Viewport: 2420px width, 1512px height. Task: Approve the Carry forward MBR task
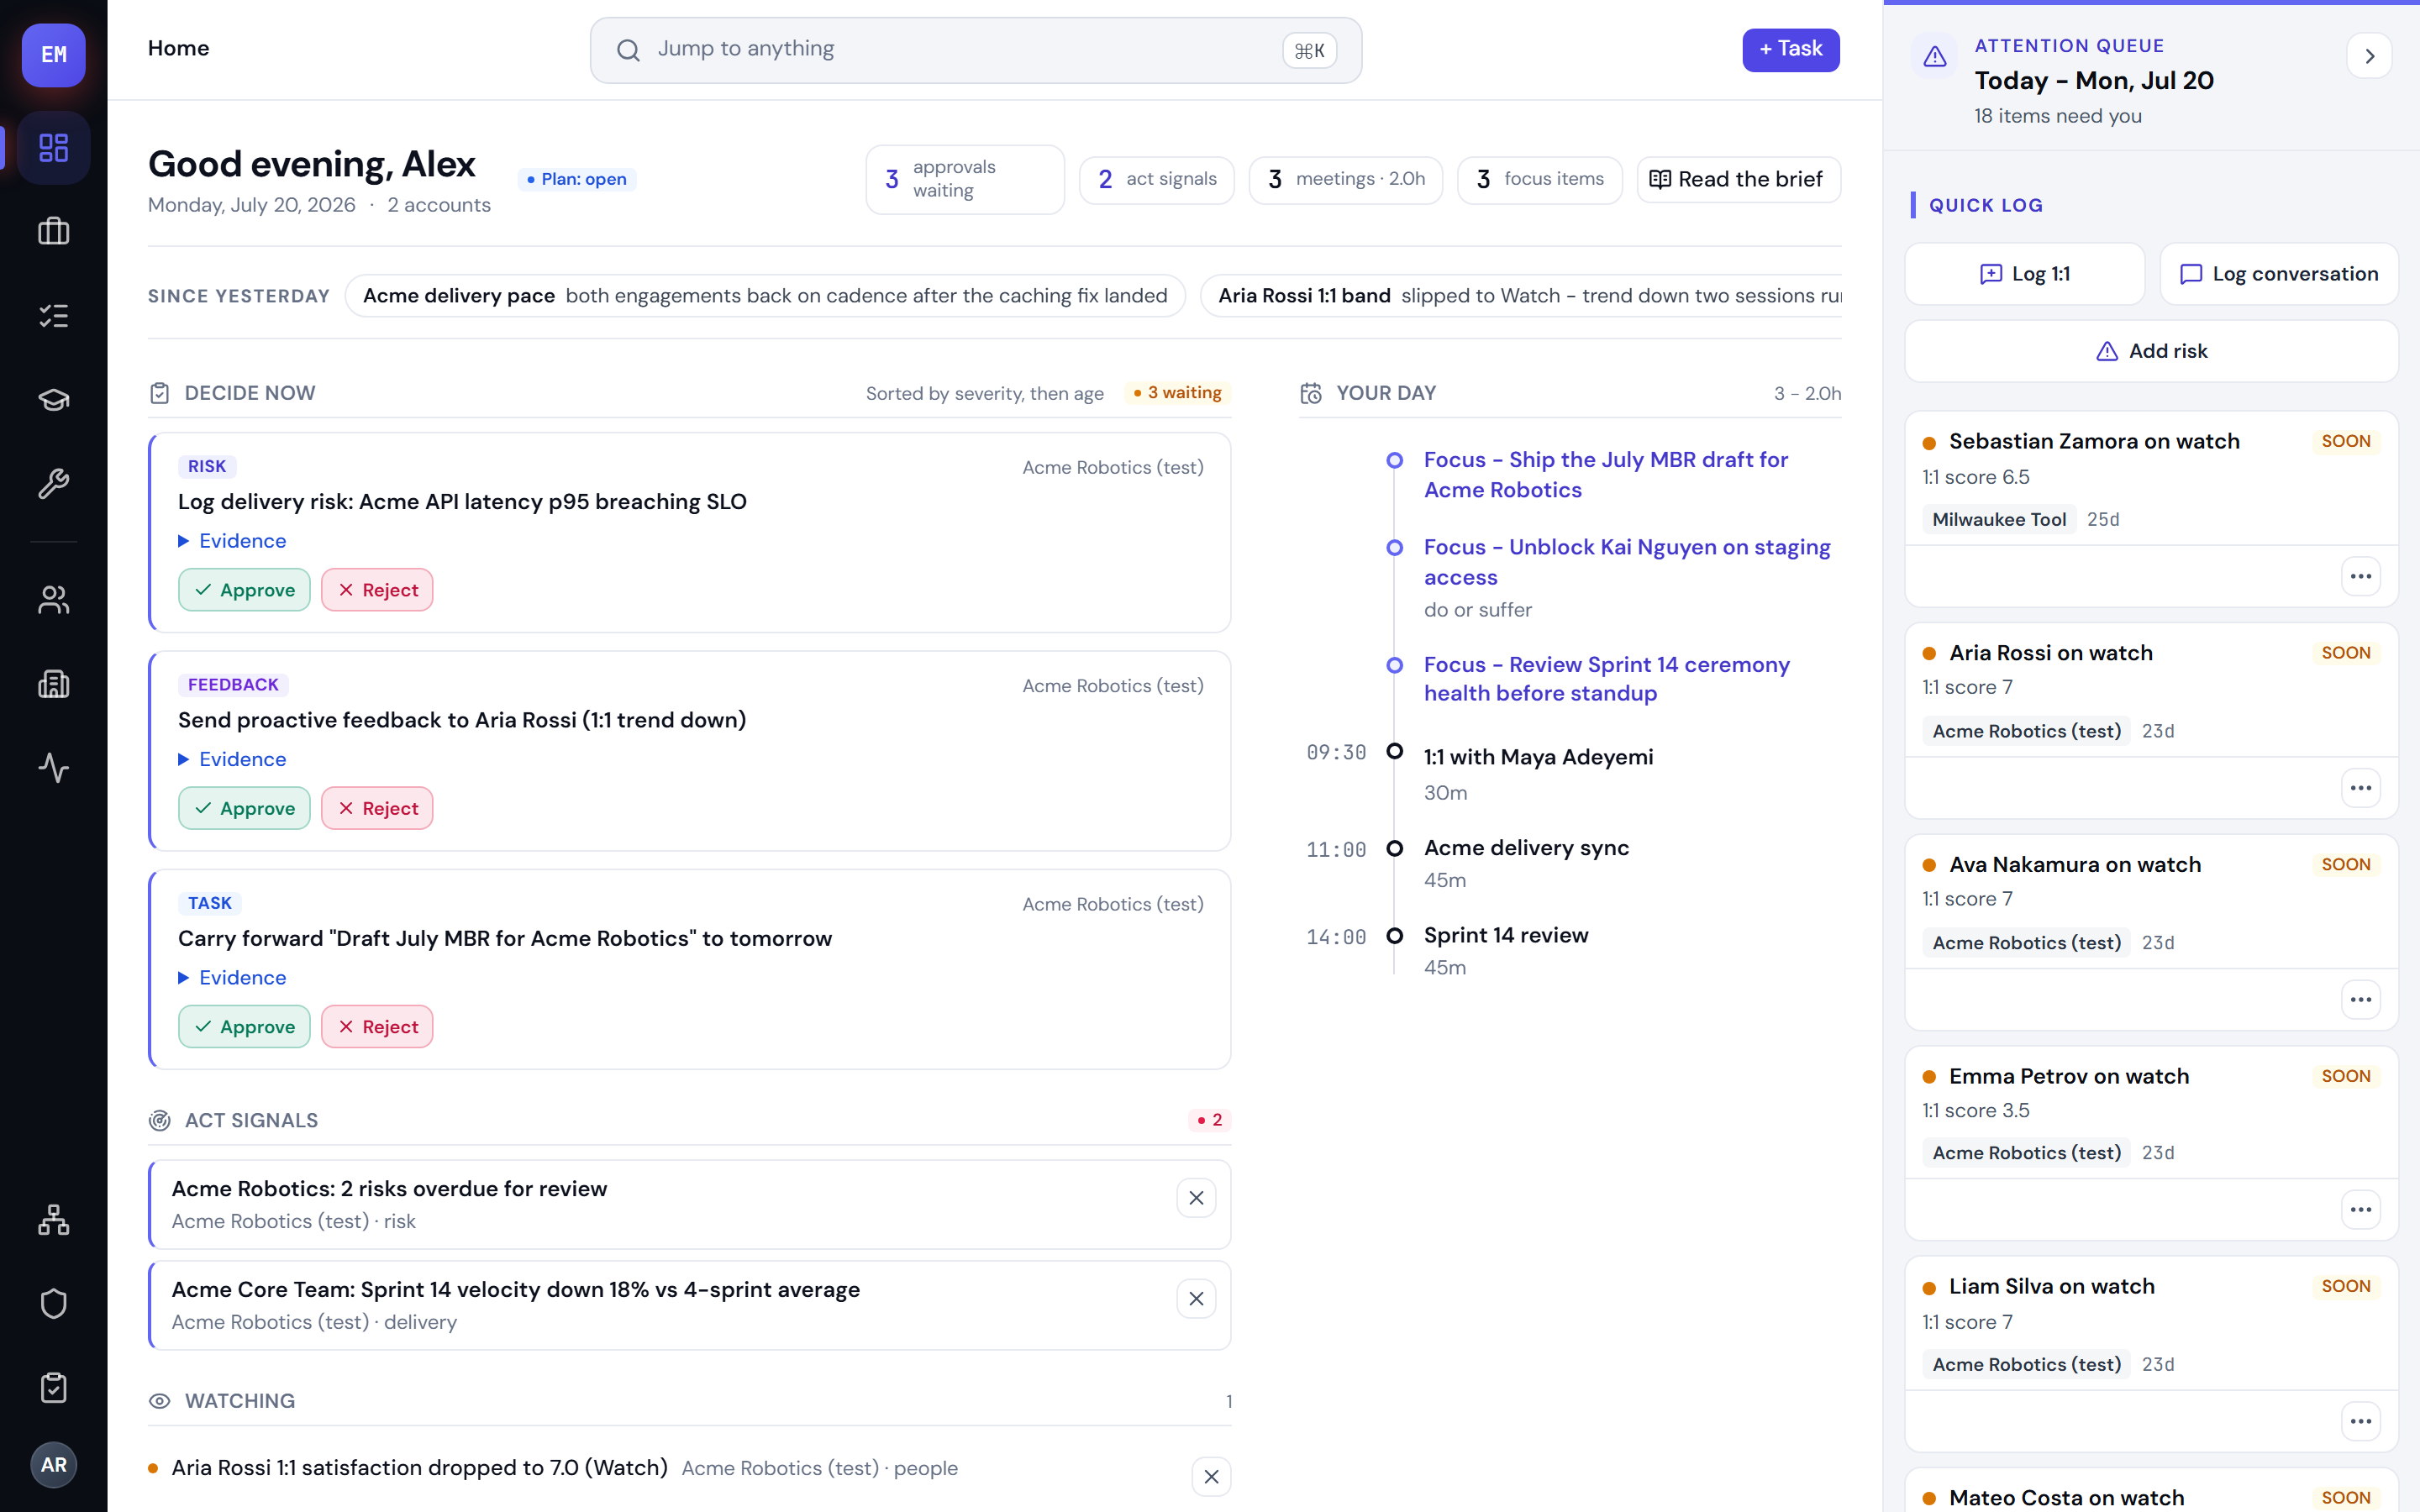pos(244,1027)
